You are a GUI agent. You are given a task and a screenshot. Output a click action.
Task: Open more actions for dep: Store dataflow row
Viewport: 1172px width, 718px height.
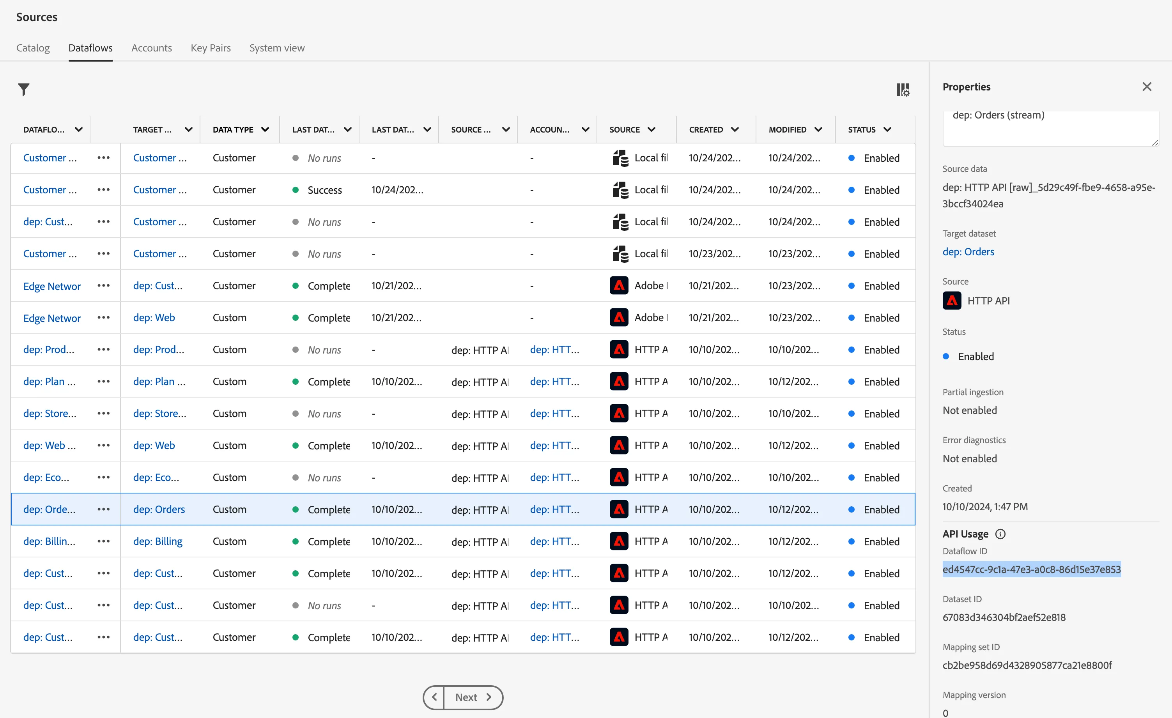point(103,413)
